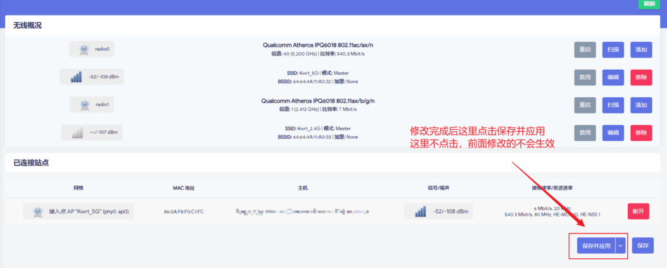This screenshot has width=667, height=268.
Task: Add a network to radio0 via 添加
Action: [x=641, y=50]
